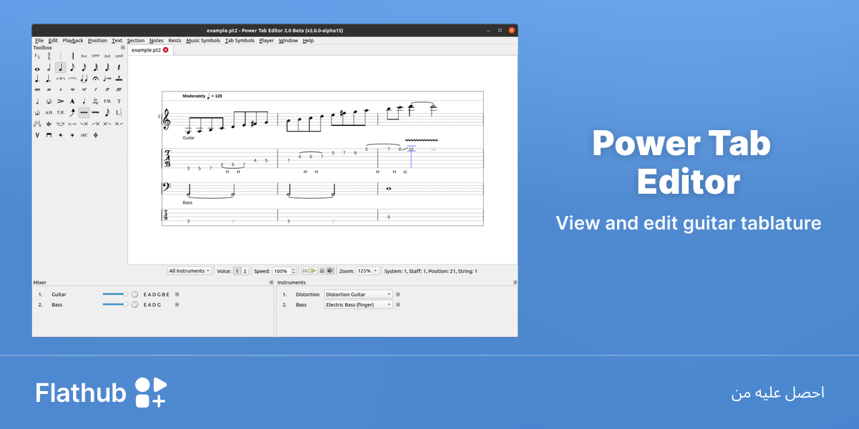
Task: Open the All Instruments filter dropdown
Action: [189, 271]
